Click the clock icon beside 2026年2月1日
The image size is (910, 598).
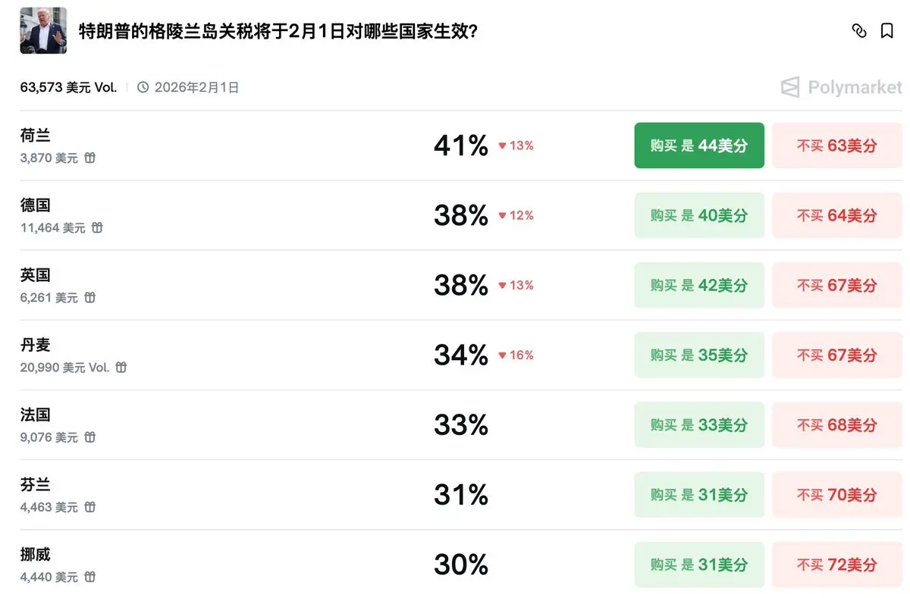tap(143, 87)
